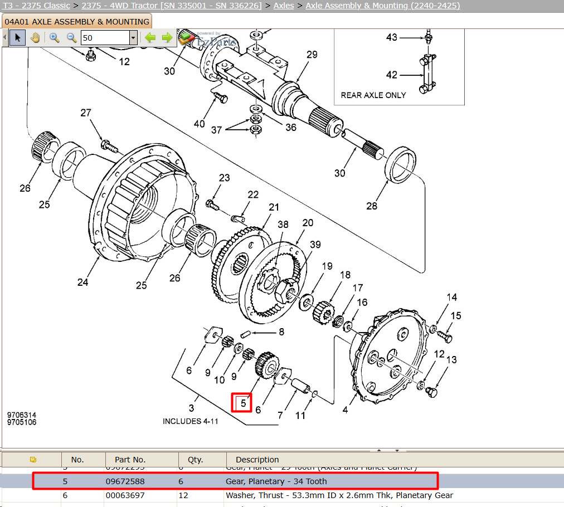Click callout number 18 in the diagram
Screen dimensions: 564x507
pyautogui.click(x=346, y=275)
